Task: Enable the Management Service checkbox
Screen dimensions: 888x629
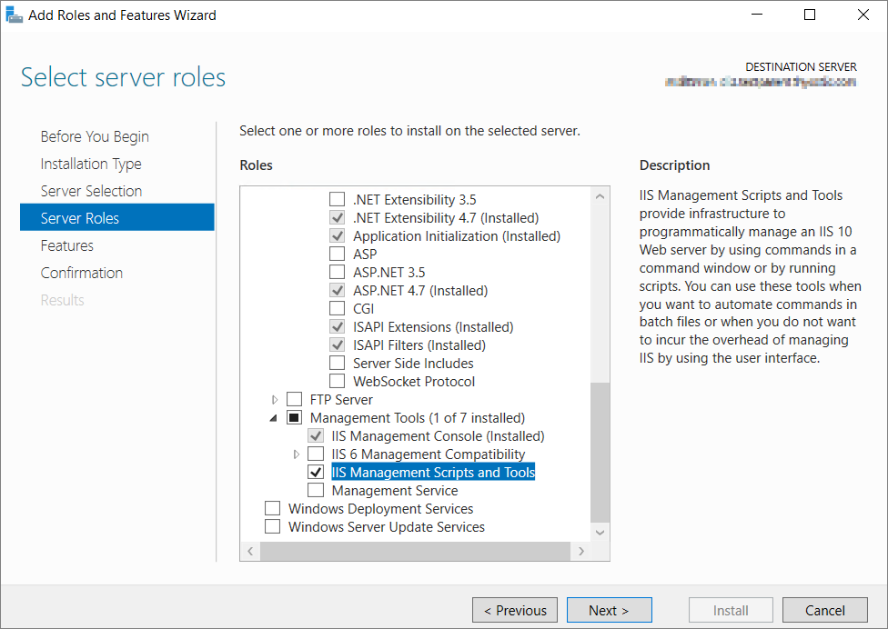Action: tap(316, 491)
